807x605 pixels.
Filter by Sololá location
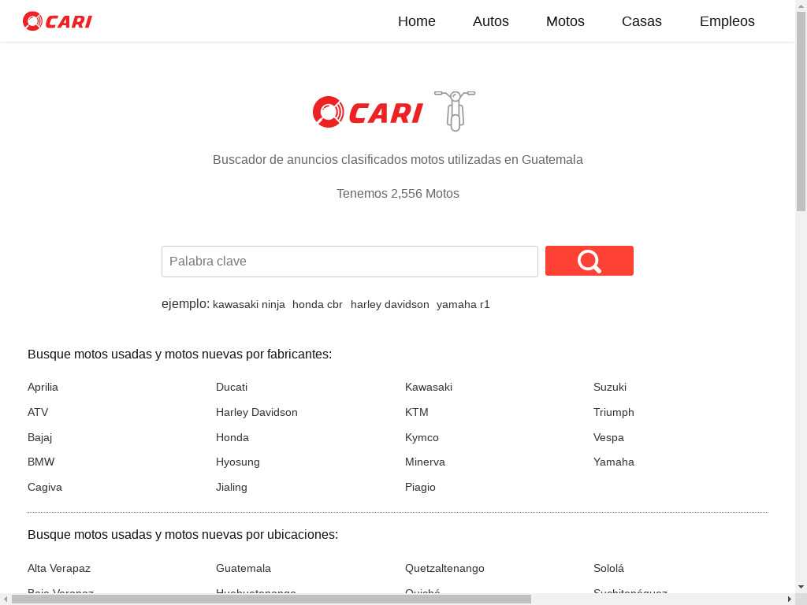[608, 568]
